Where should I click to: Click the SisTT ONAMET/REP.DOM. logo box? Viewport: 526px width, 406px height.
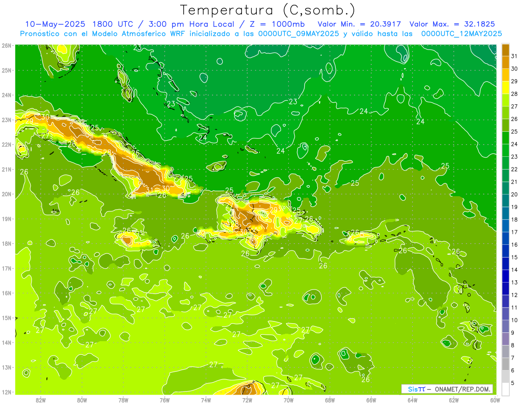[x=447, y=389]
